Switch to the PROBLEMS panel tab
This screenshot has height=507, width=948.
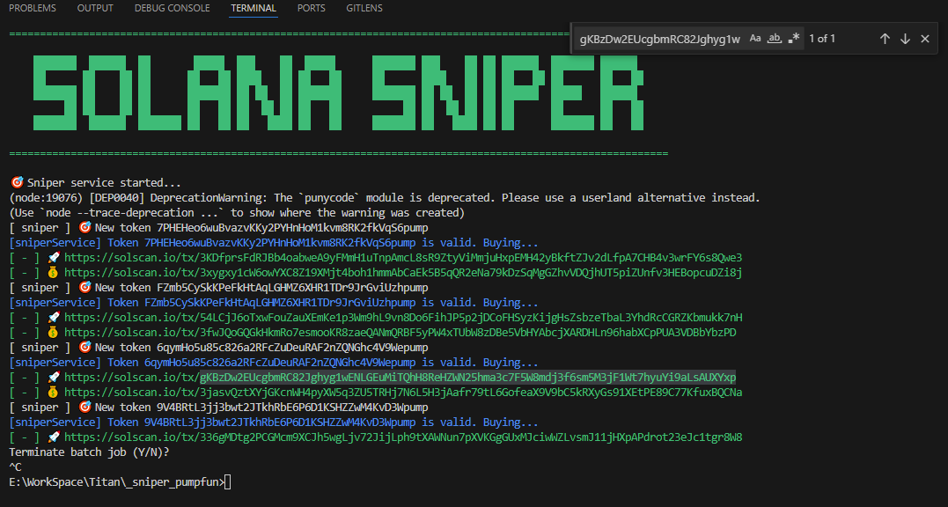click(x=33, y=9)
